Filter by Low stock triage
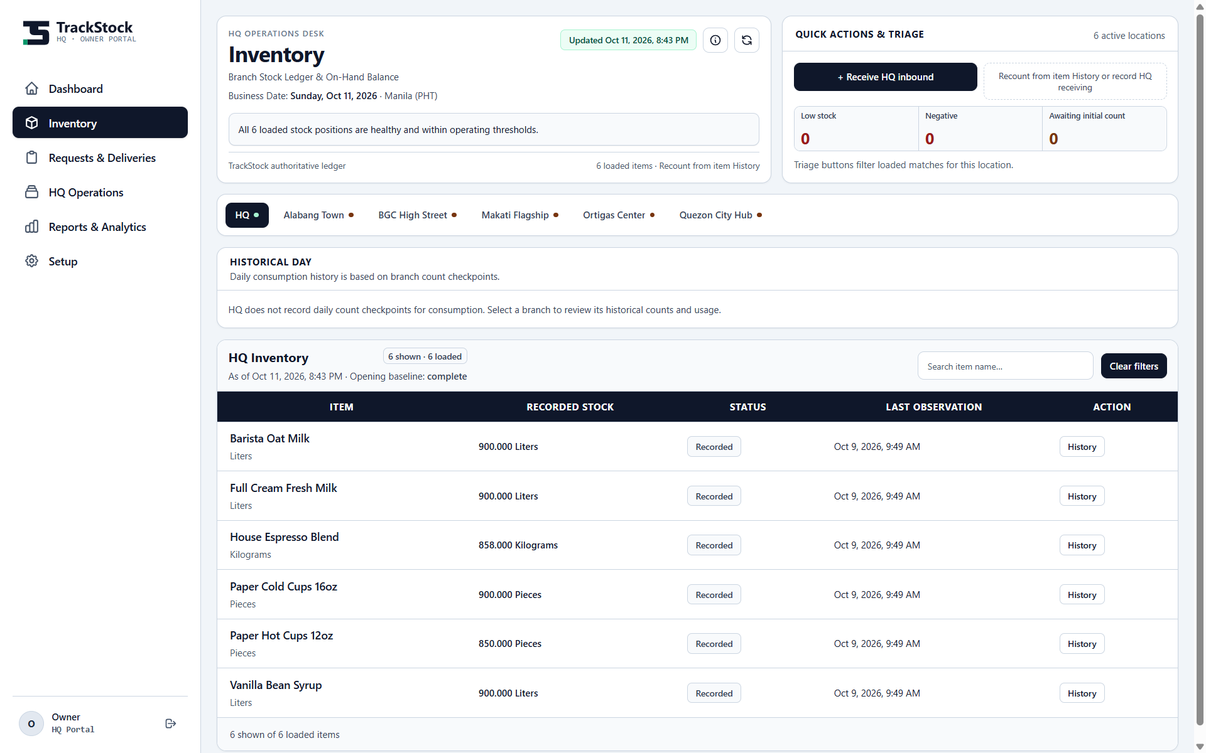This screenshot has width=1206, height=753. point(856,129)
